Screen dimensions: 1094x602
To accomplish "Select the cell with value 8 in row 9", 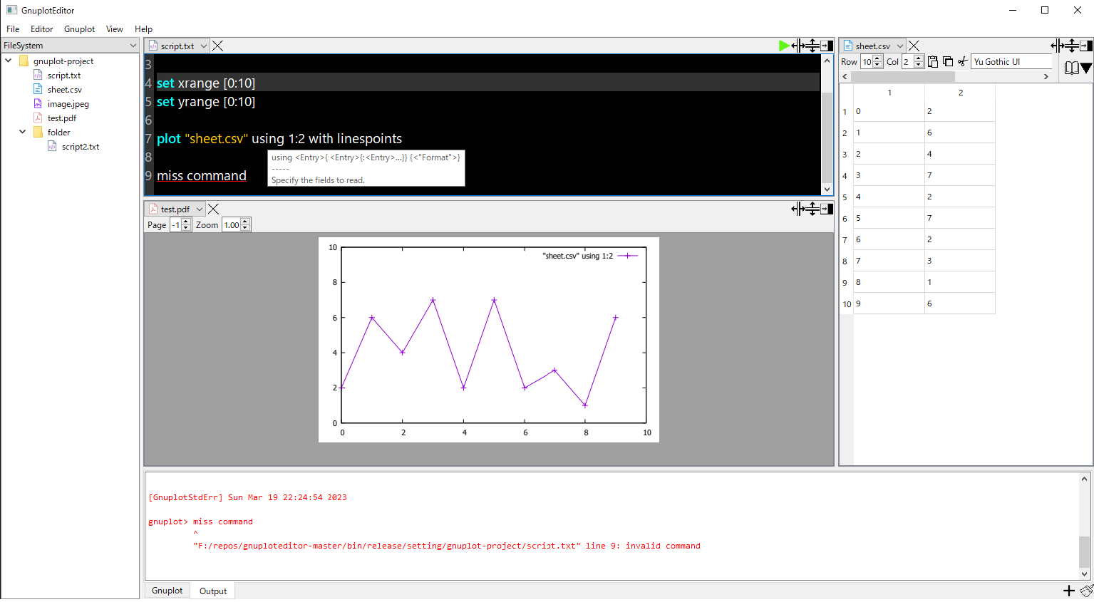I will click(x=889, y=282).
